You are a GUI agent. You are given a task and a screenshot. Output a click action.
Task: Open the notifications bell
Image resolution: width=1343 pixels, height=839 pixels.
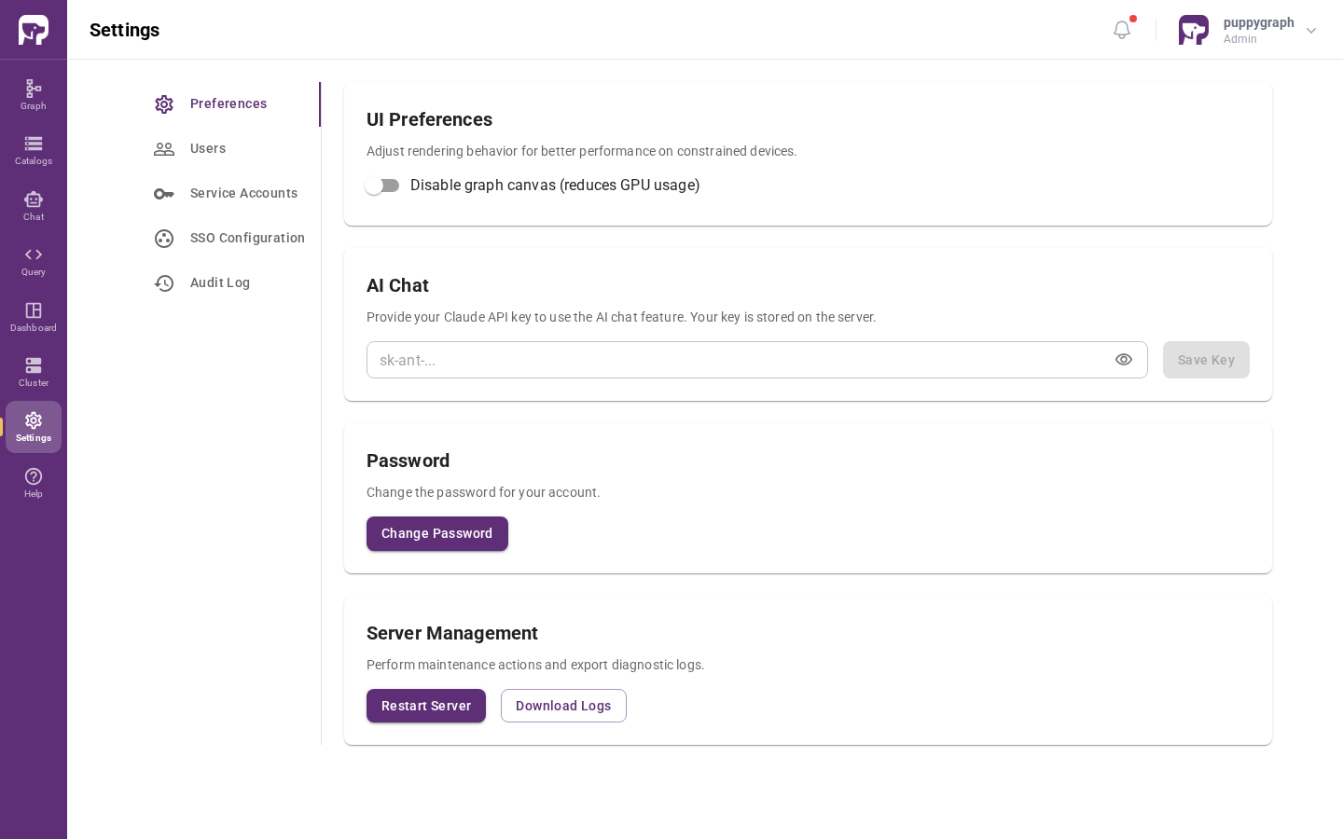tap(1122, 30)
